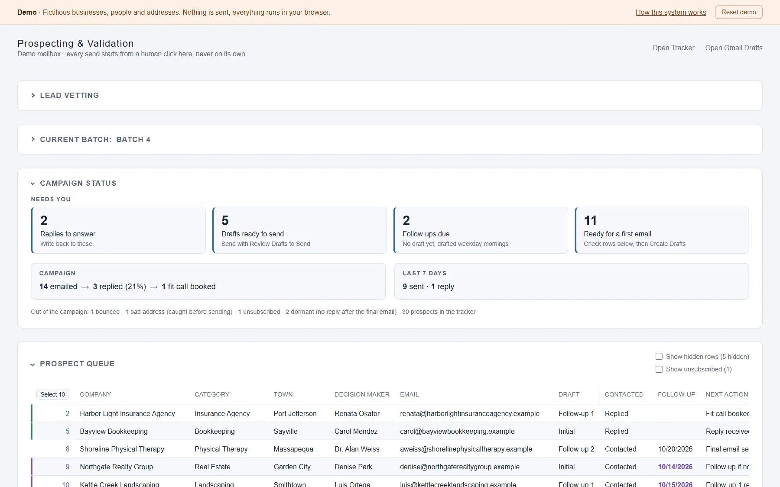The height and width of the screenshot is (487, 780).
Task: Collapse the Campaign Status section chevron
Action: click(33, 184)
